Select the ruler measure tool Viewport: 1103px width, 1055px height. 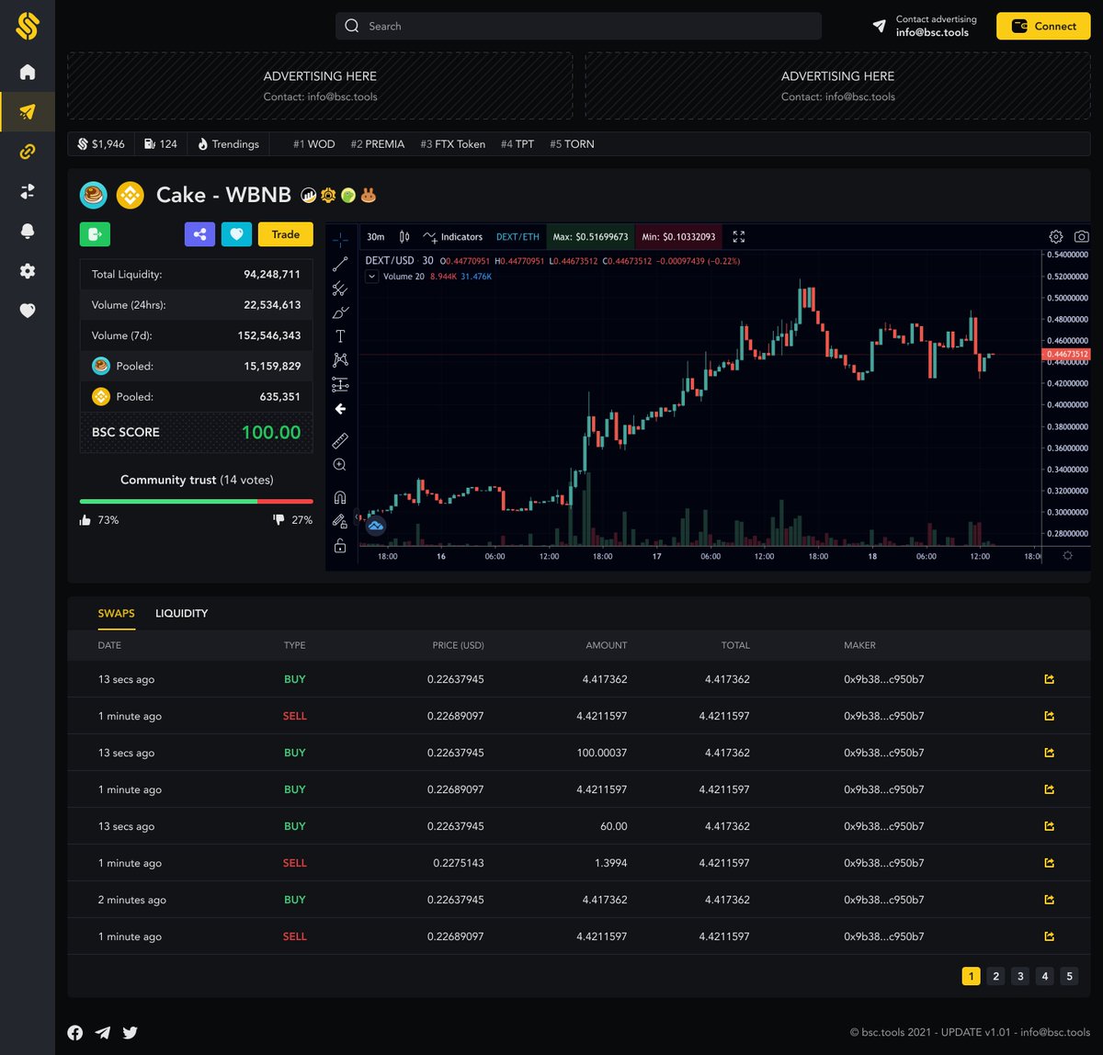click(x=340, y=441)
